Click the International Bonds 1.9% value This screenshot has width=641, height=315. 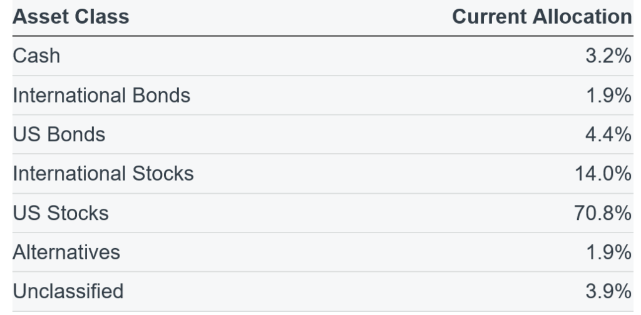[608, 95]
